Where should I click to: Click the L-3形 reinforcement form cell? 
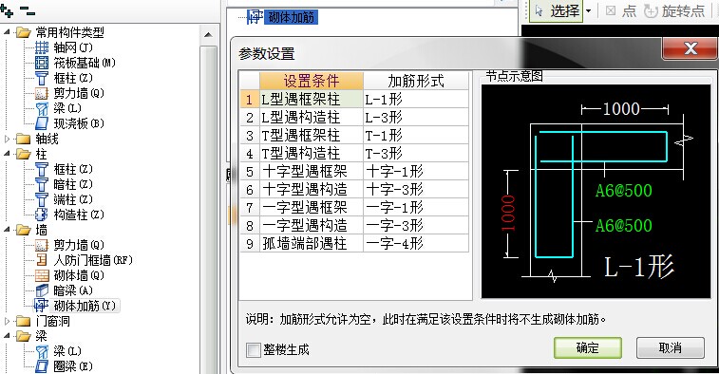click(x=416, y=118)
